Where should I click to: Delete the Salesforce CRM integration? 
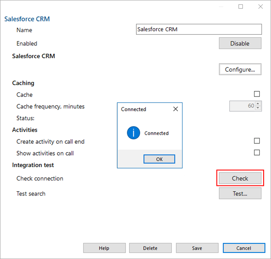pos(150,248)
